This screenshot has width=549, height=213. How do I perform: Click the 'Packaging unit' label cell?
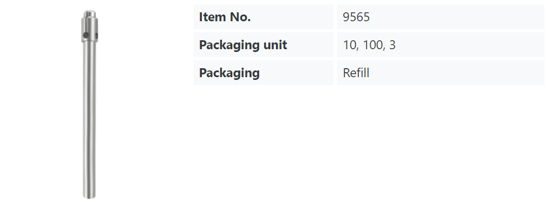264,45
